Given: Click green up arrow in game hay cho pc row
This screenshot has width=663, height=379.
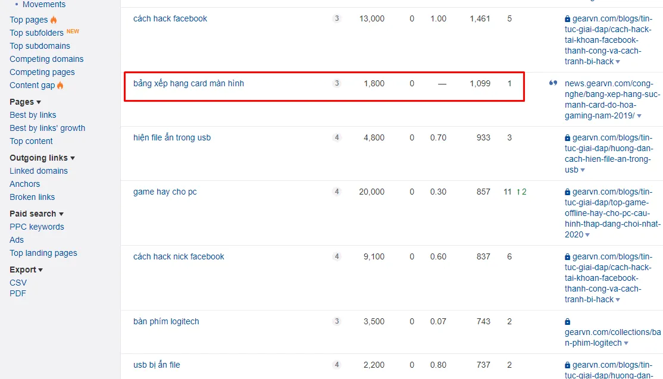Looking at the screenshot, I should [x=518, y=192].
